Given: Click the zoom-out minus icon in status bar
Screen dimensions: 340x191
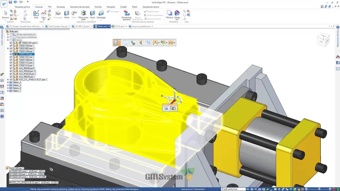Looking at the screenshot, I should pos(306,189).
